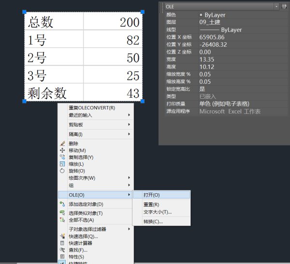Image resolution: width=290 pixels, height=264 pixels.
Task: Expand the 绘图次序(W) submenu arrow
Action: pos(129,178)
